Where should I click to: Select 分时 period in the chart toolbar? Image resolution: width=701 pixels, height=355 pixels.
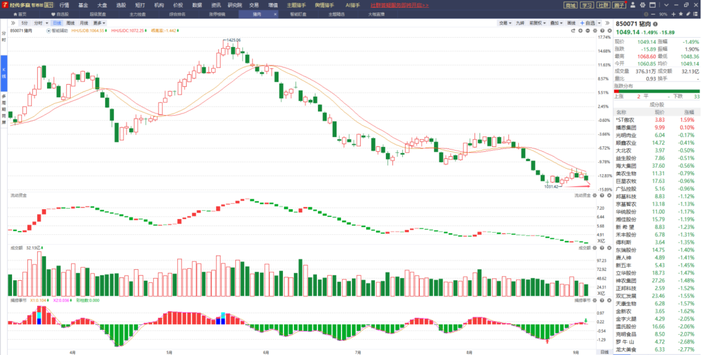[38, 23]
